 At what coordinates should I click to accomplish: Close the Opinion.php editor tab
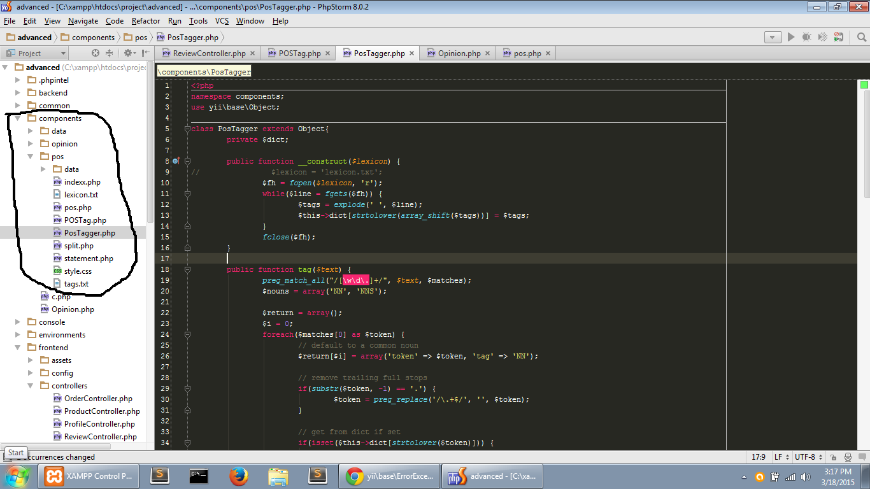point(487,53)
